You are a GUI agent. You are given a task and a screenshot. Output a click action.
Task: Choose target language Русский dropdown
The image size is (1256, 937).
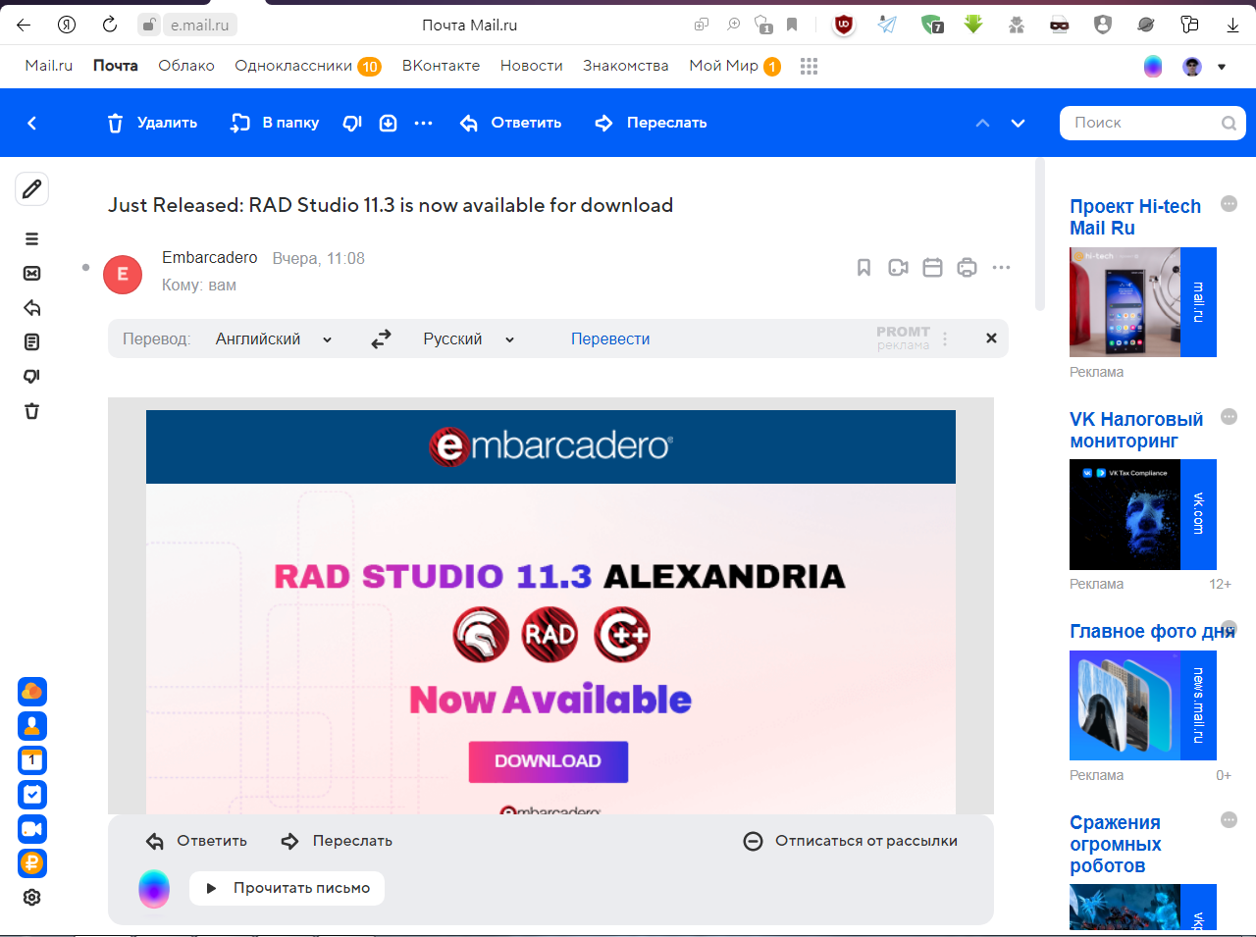click(x=469, y=339)
